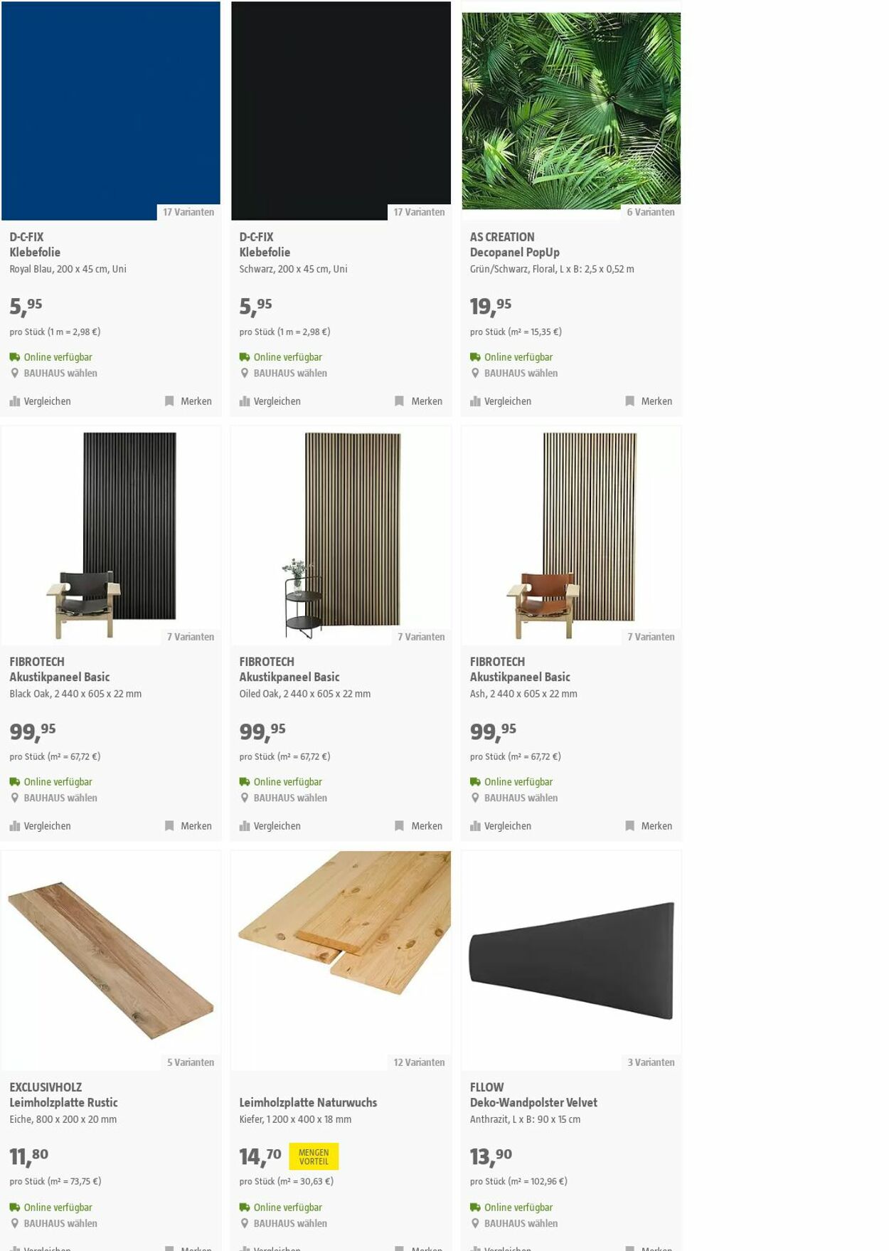Viewport: 889px width, 1251px height.
Task: Toggle Vergleichen for Oiled Oak Akustikpaneel
Action: [x=270, y=826]
